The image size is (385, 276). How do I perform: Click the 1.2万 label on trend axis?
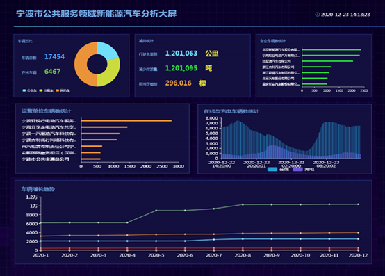(32, 197)
